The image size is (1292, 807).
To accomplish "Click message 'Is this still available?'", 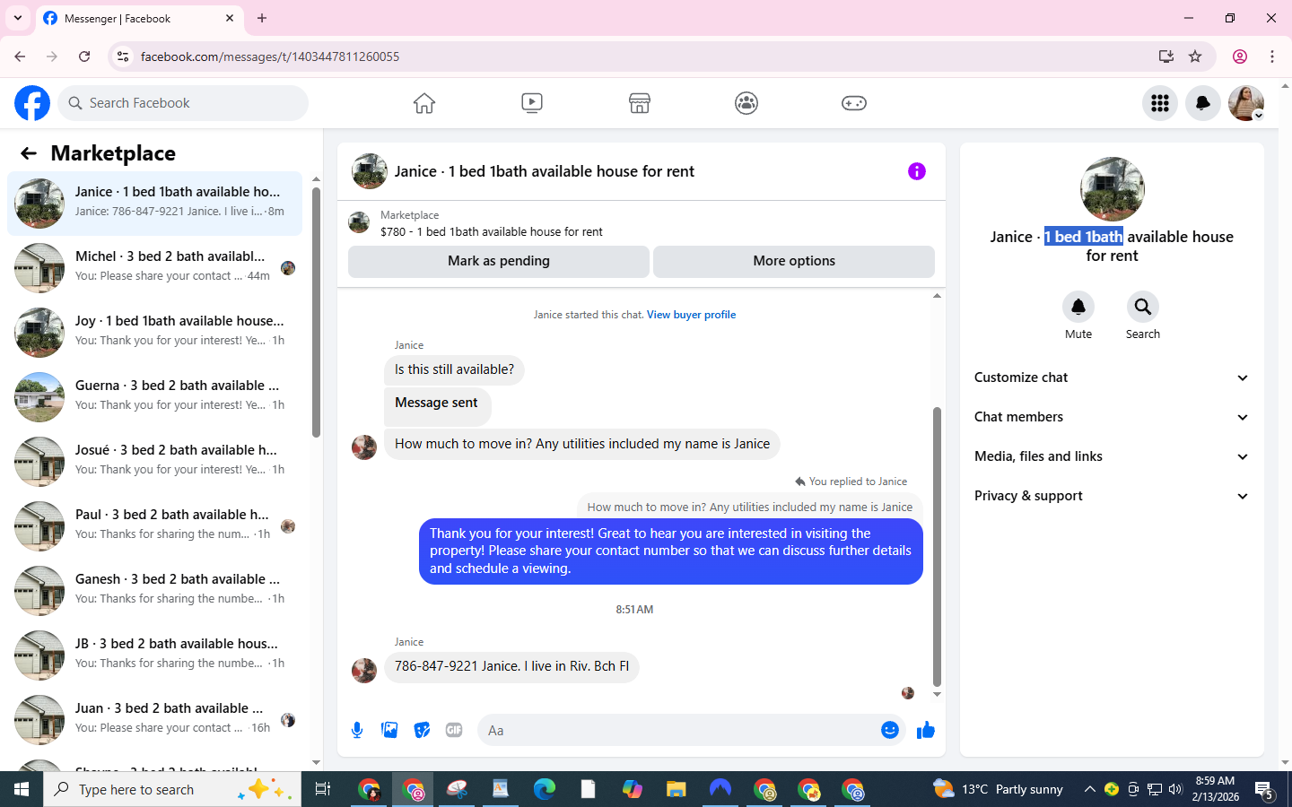I will [x=454, y=369].
